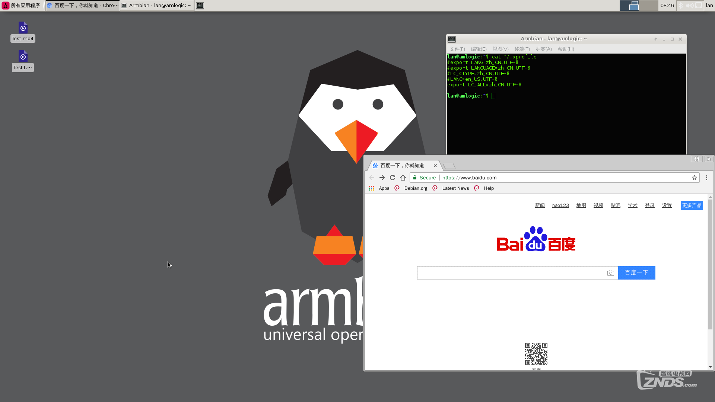Close the 百度一下 browser tab

point(435,166)
